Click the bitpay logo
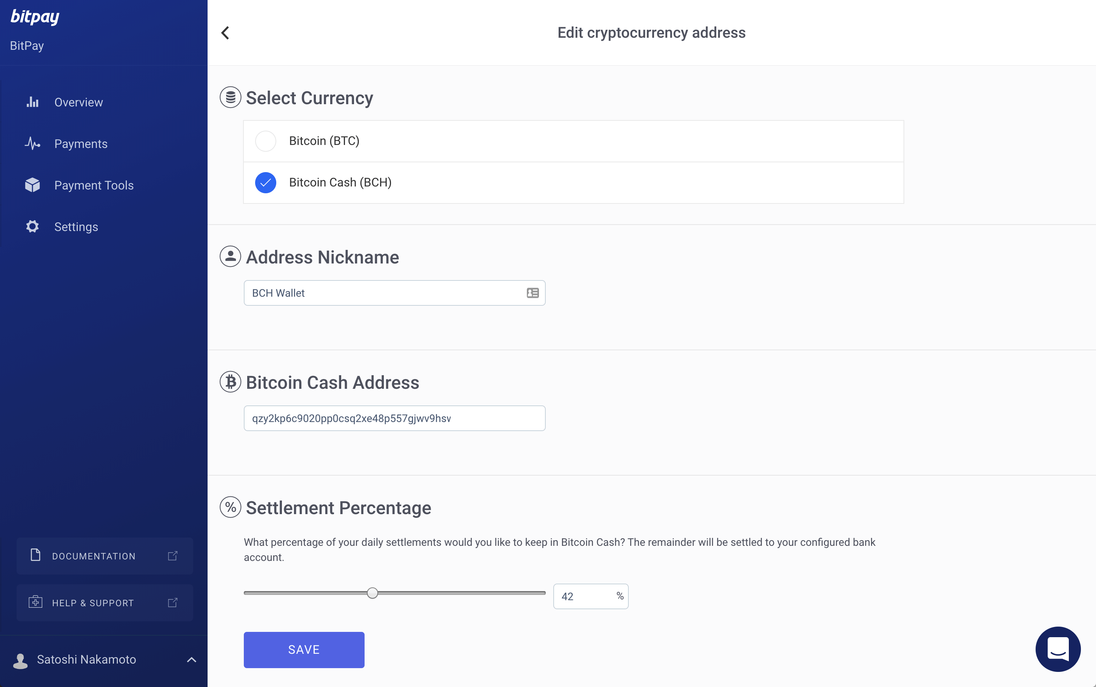The width and height of the screenshot is (1096, 687). tap(35, 17)
